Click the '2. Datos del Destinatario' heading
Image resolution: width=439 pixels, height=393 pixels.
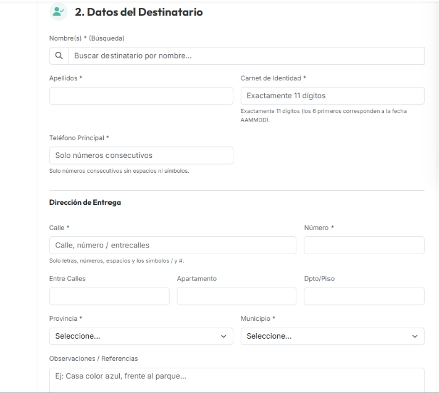coord(138,12)
